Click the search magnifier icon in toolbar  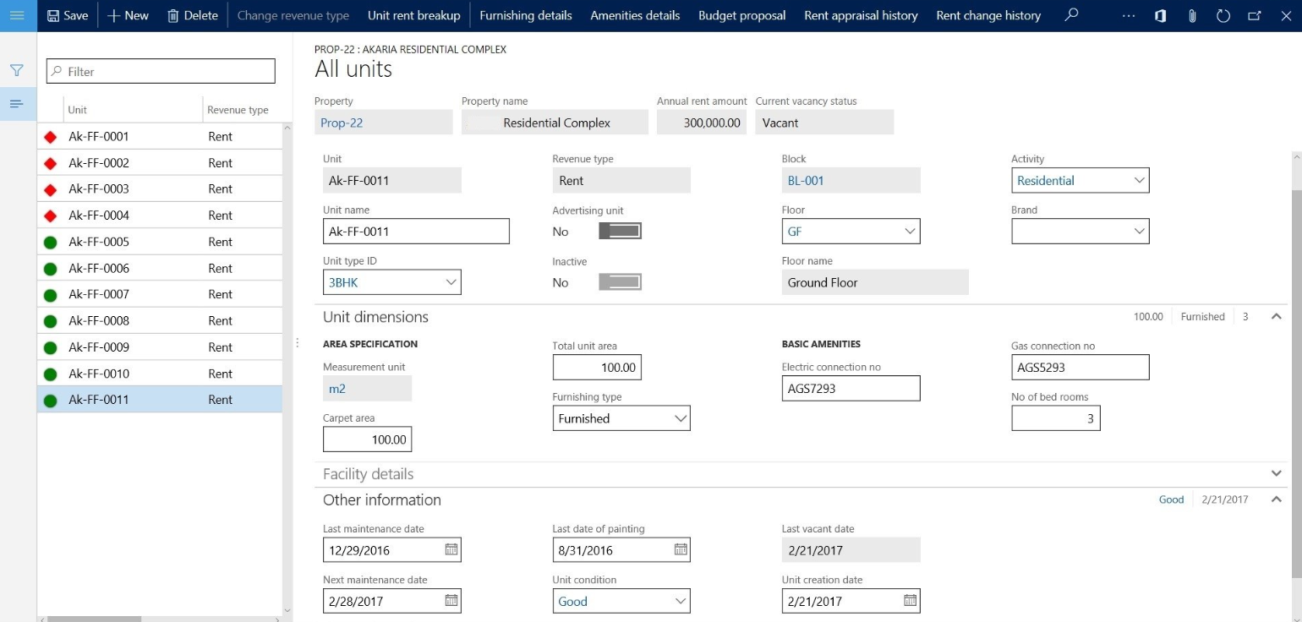1071,15
